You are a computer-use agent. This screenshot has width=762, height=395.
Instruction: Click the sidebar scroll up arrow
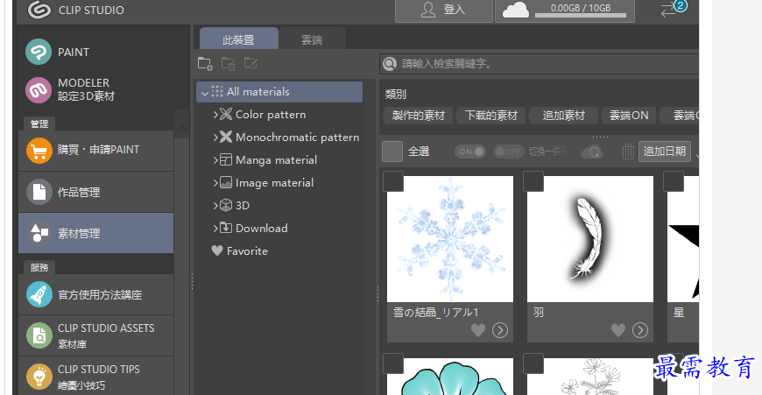(181, 130)
